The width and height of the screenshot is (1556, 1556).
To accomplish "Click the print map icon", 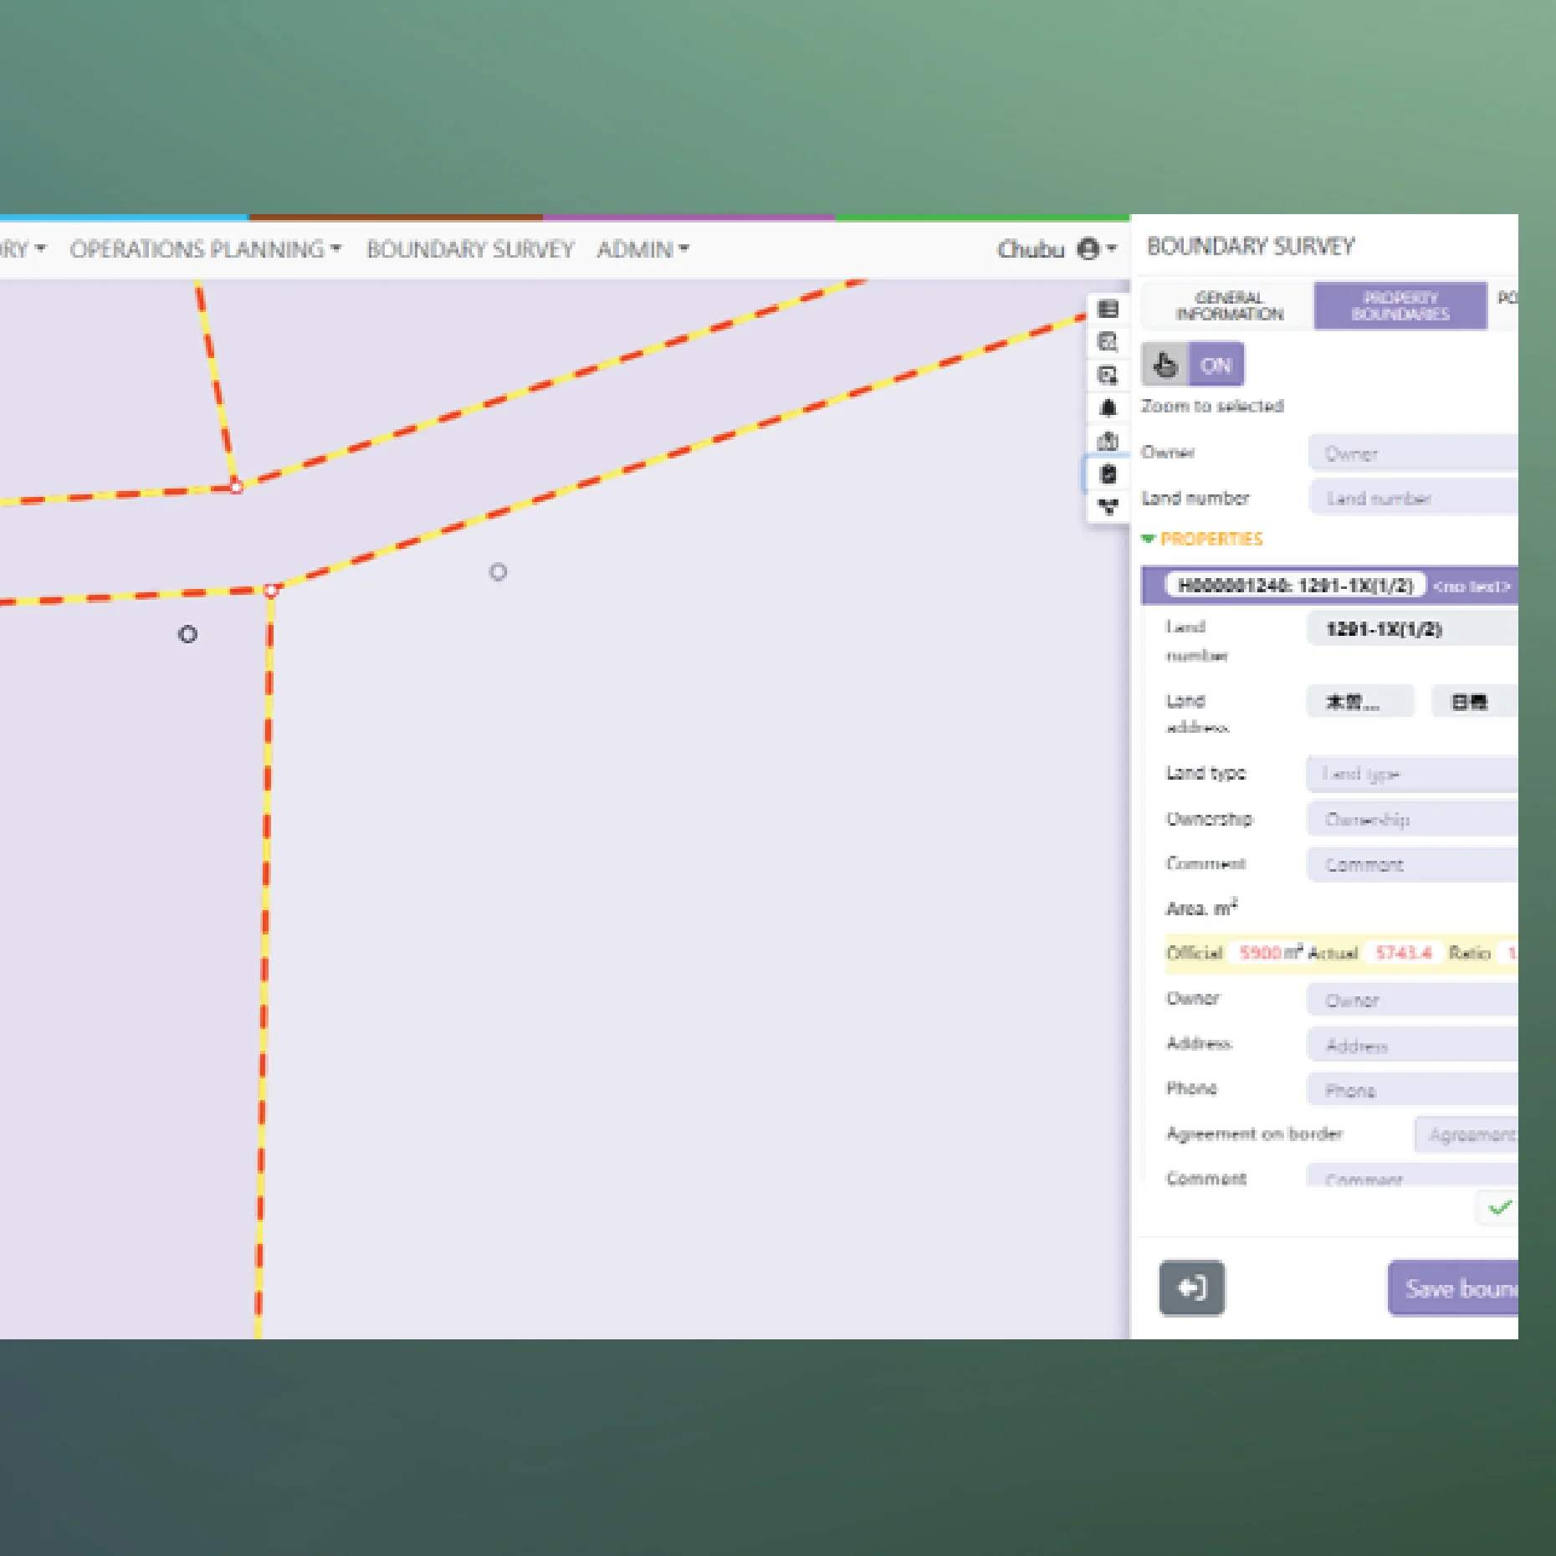I will tap(1107, 440).
